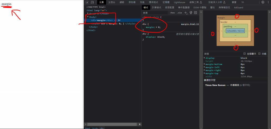Open the 應用程式 tab

[x=153, y=2]
